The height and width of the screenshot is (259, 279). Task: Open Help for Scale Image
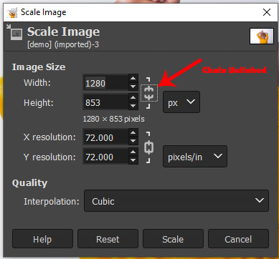[42, 239]
